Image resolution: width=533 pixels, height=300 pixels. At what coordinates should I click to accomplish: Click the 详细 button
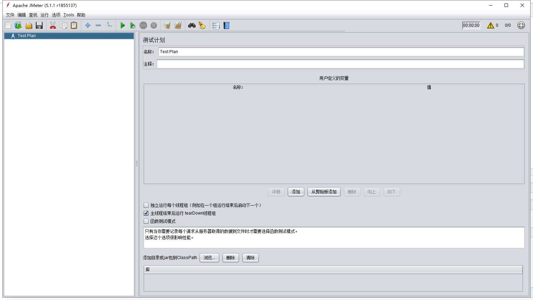pos(276,192)
